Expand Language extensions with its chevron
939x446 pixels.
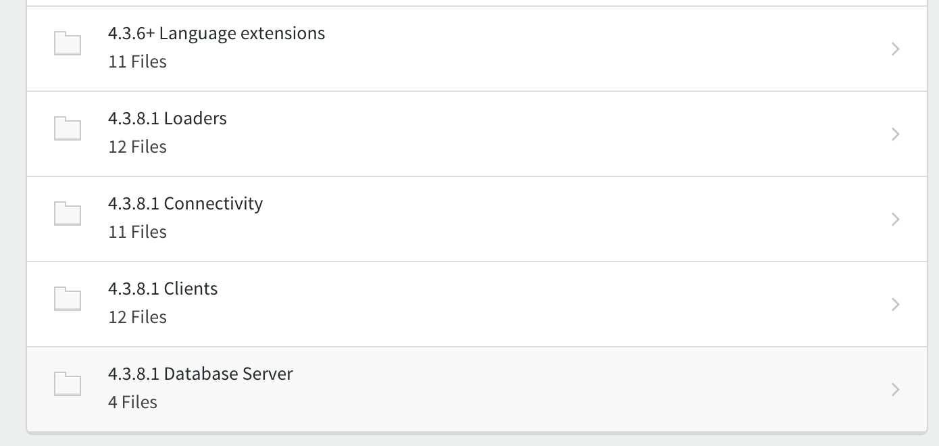click(x=896, y=49)
